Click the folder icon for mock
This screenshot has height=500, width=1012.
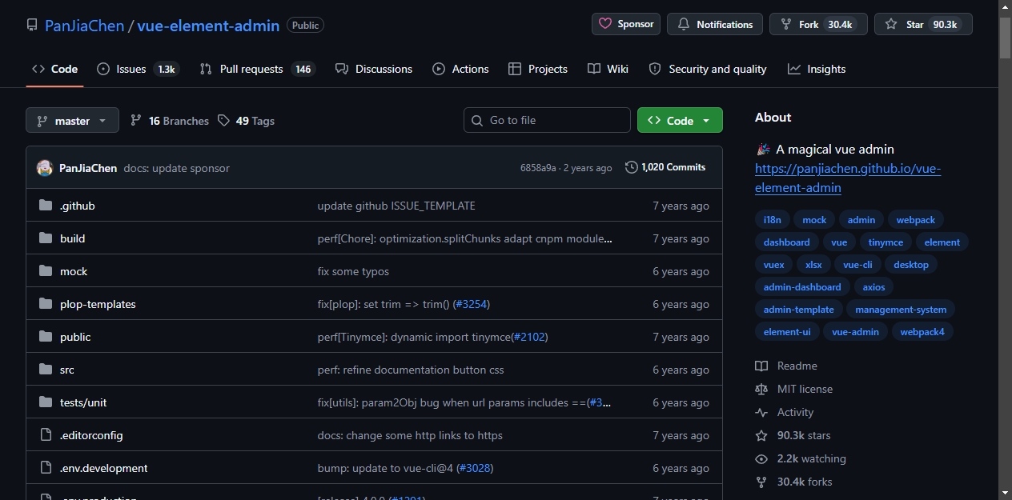click(46, 271)
